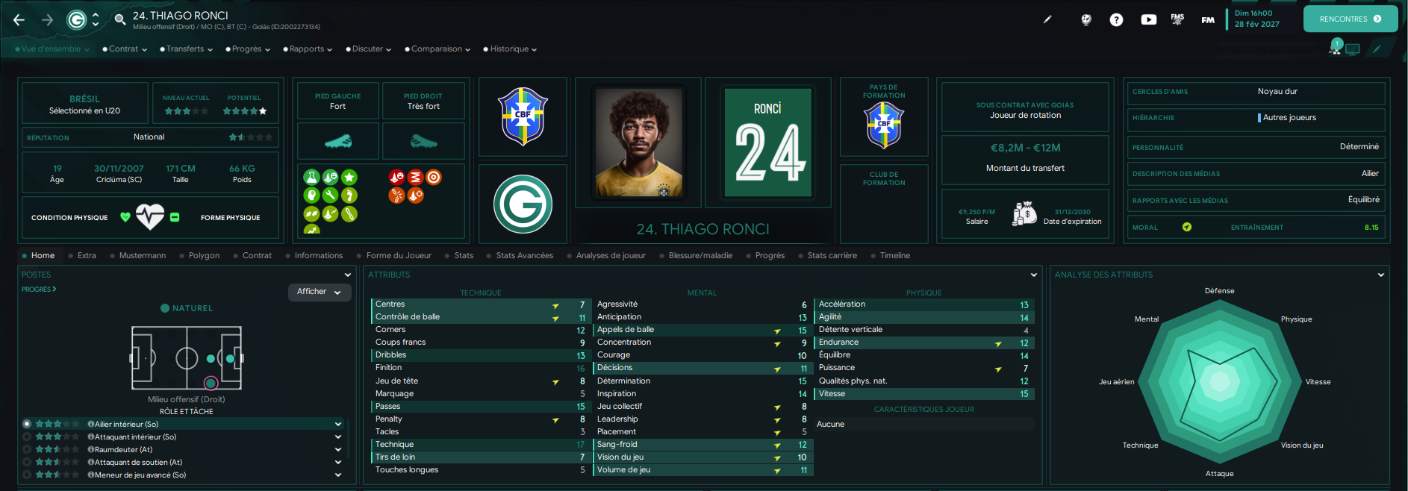Click the player portrait photo
1408x491 pixels.
click(638, 143)
